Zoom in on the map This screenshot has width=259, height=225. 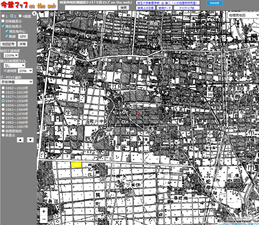click(44, 211)
